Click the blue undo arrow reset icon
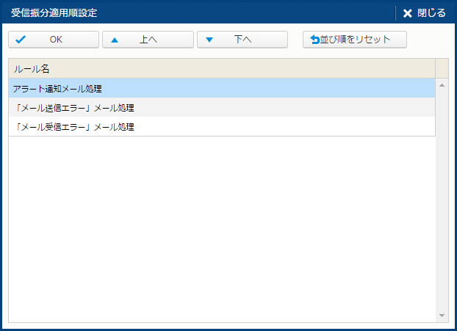The height and width of the screenshot is (331, 457). [x=315, y=40]
